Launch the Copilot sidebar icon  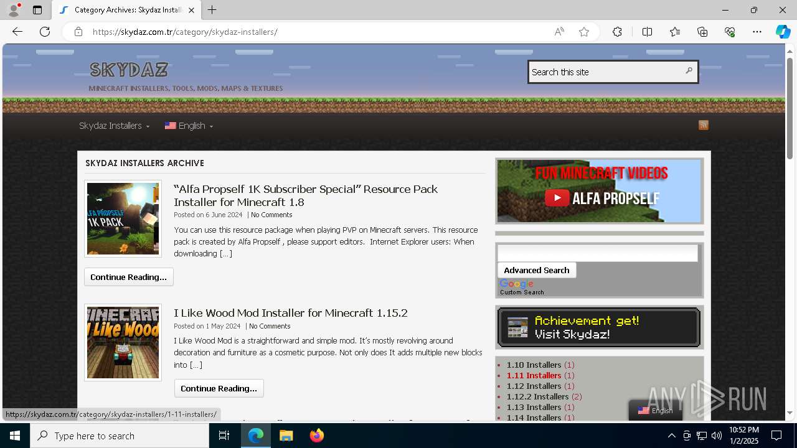[783, 32]
